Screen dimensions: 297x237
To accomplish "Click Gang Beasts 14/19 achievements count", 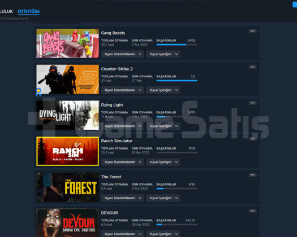I will point(191,41).
